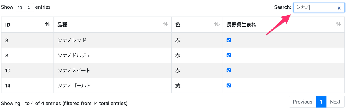Click the Previous pagination button
The width and height of the screenshot is (348, 109).
tap(302, 102)
